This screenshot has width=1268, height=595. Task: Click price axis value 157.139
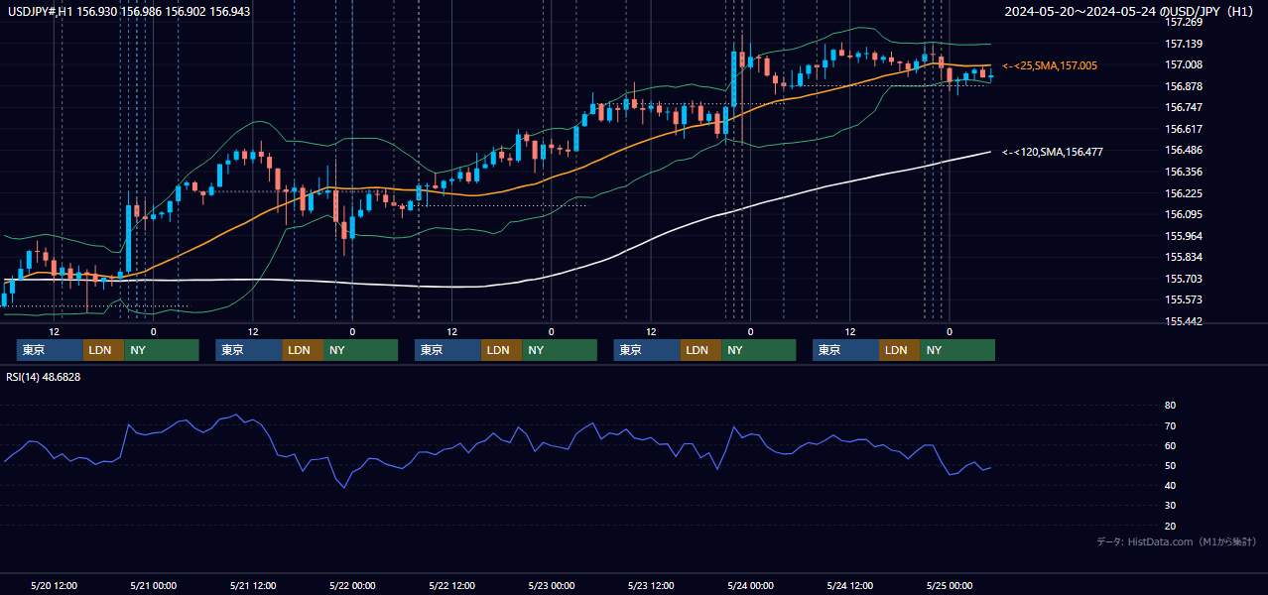coord(1184,44)
